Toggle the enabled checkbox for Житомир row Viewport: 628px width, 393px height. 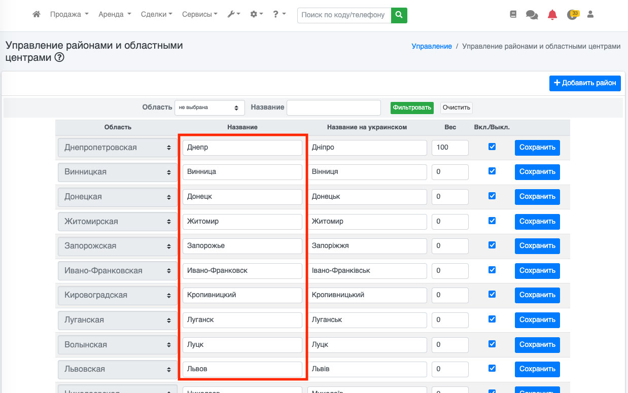click(492, 221)
